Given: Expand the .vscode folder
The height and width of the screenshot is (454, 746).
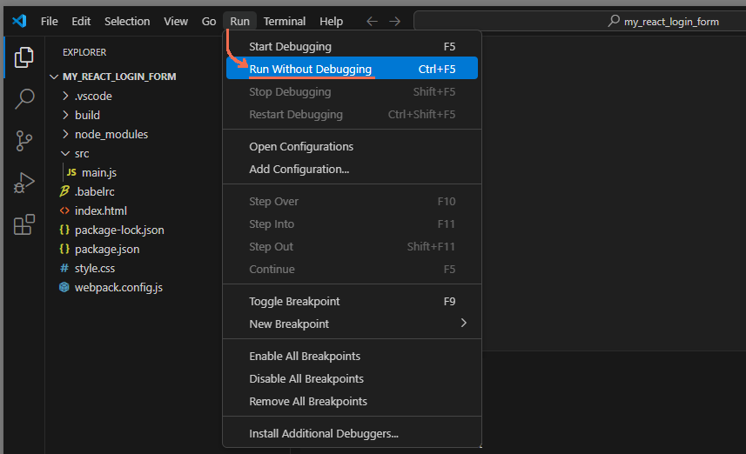Looking at the screenshot, I should point(92,96).
